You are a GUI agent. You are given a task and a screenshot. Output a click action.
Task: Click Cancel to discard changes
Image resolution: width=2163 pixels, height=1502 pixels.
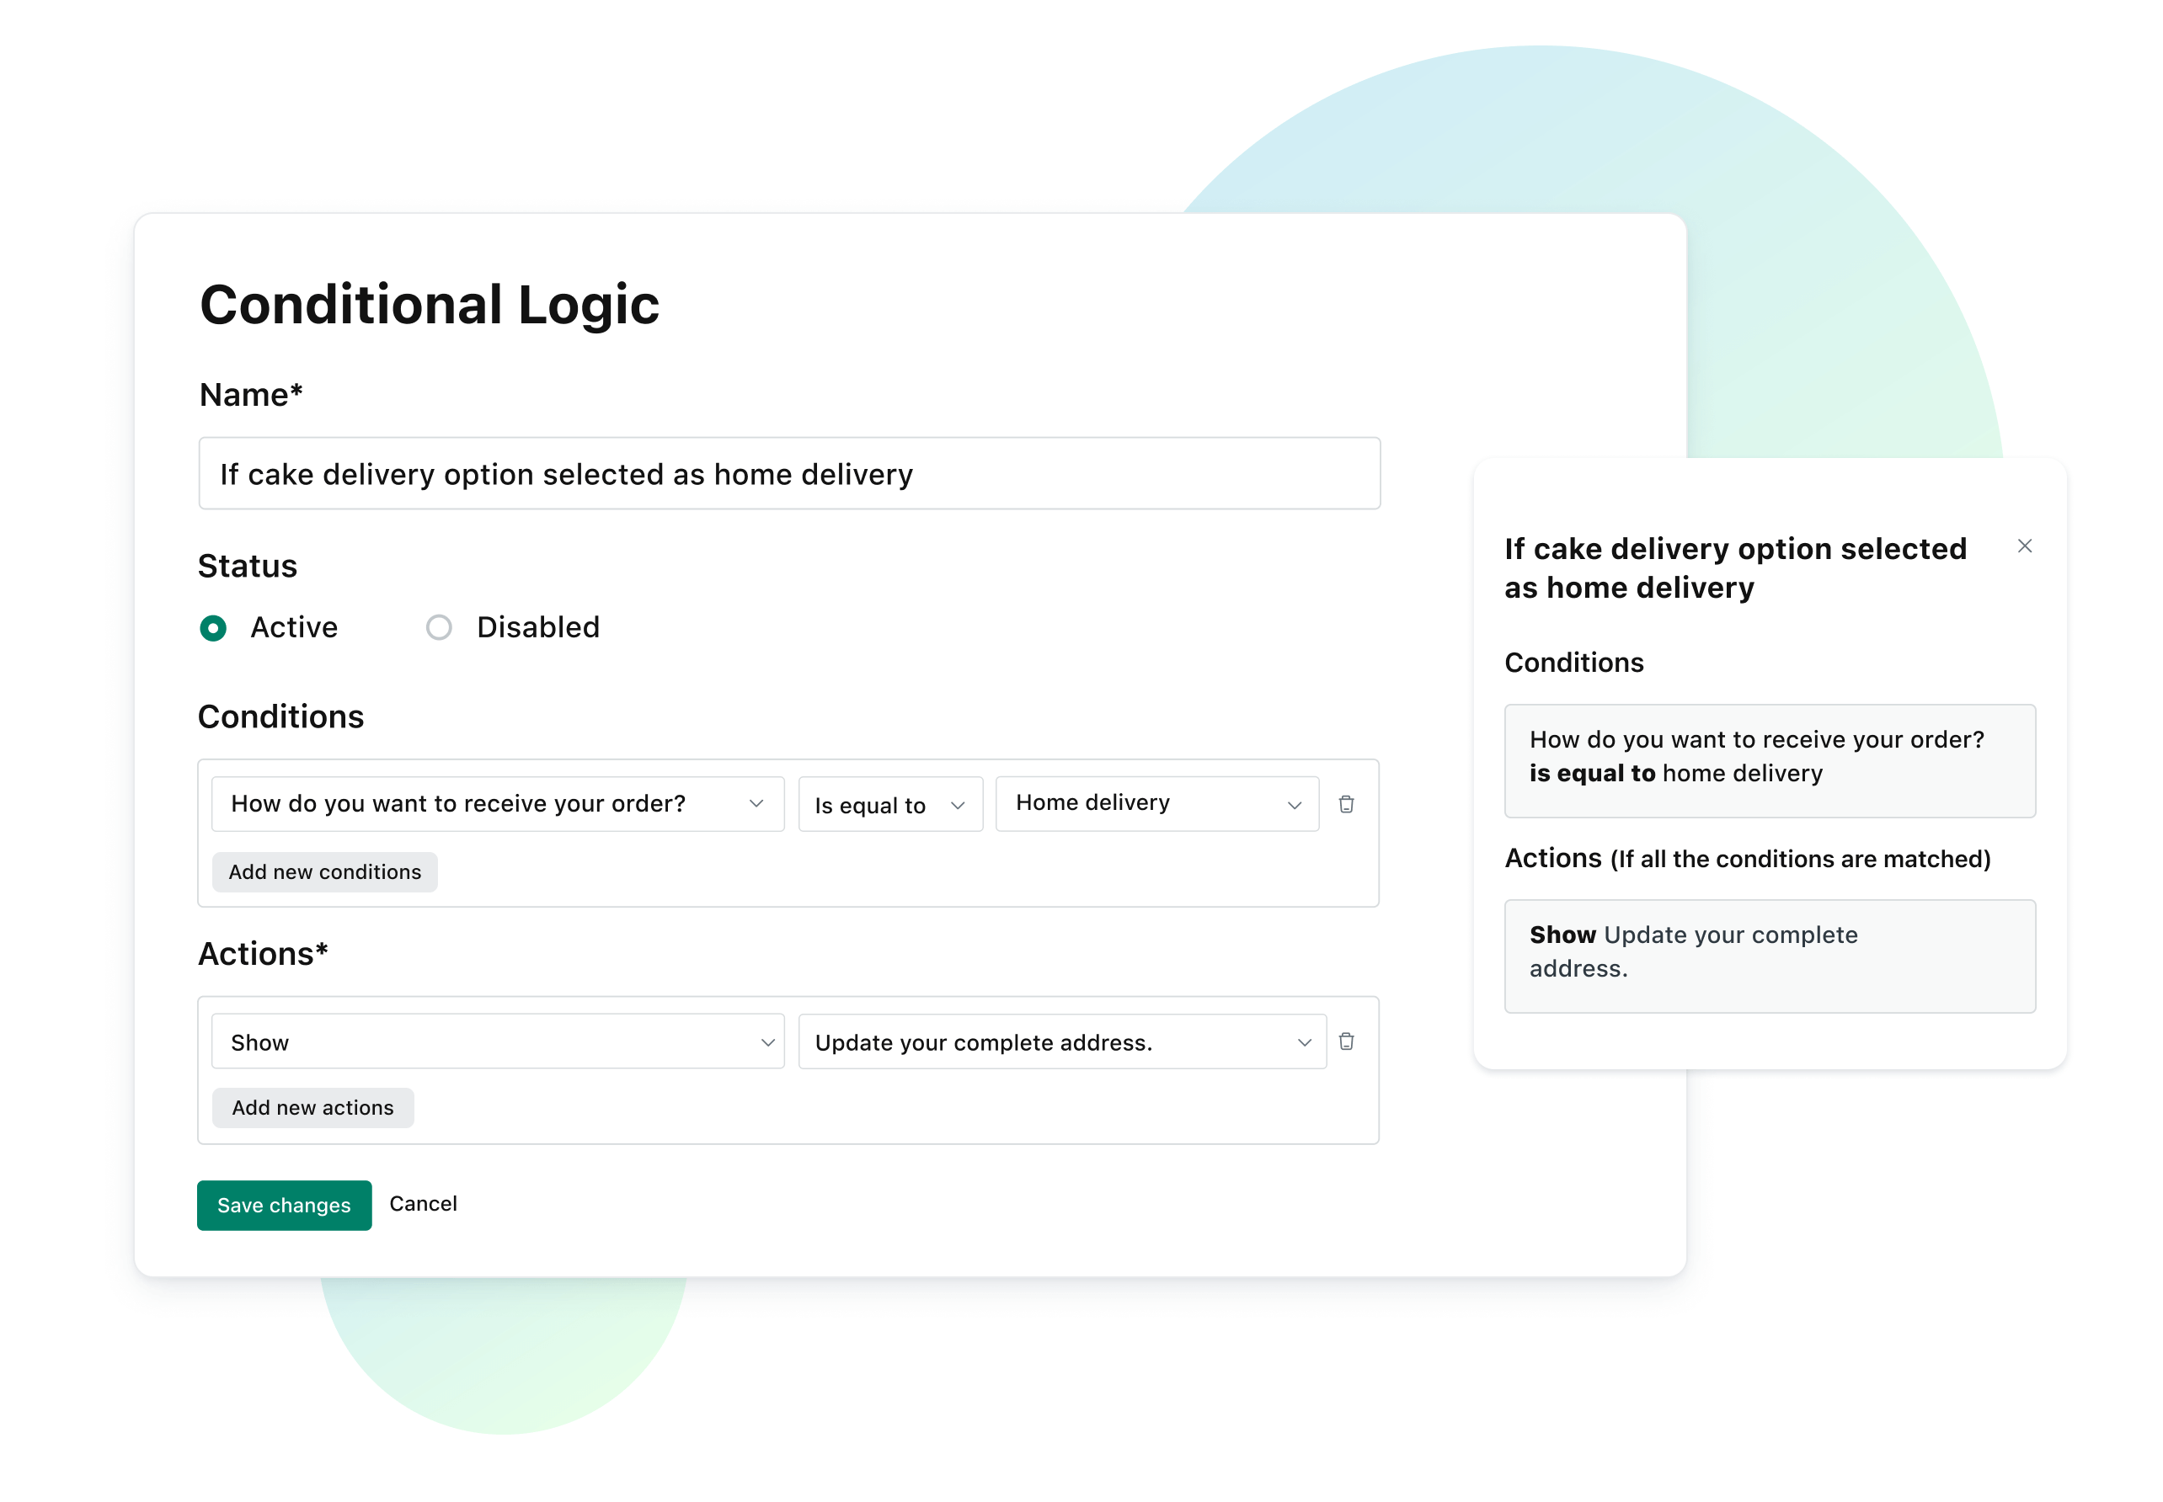(423, 1205)
